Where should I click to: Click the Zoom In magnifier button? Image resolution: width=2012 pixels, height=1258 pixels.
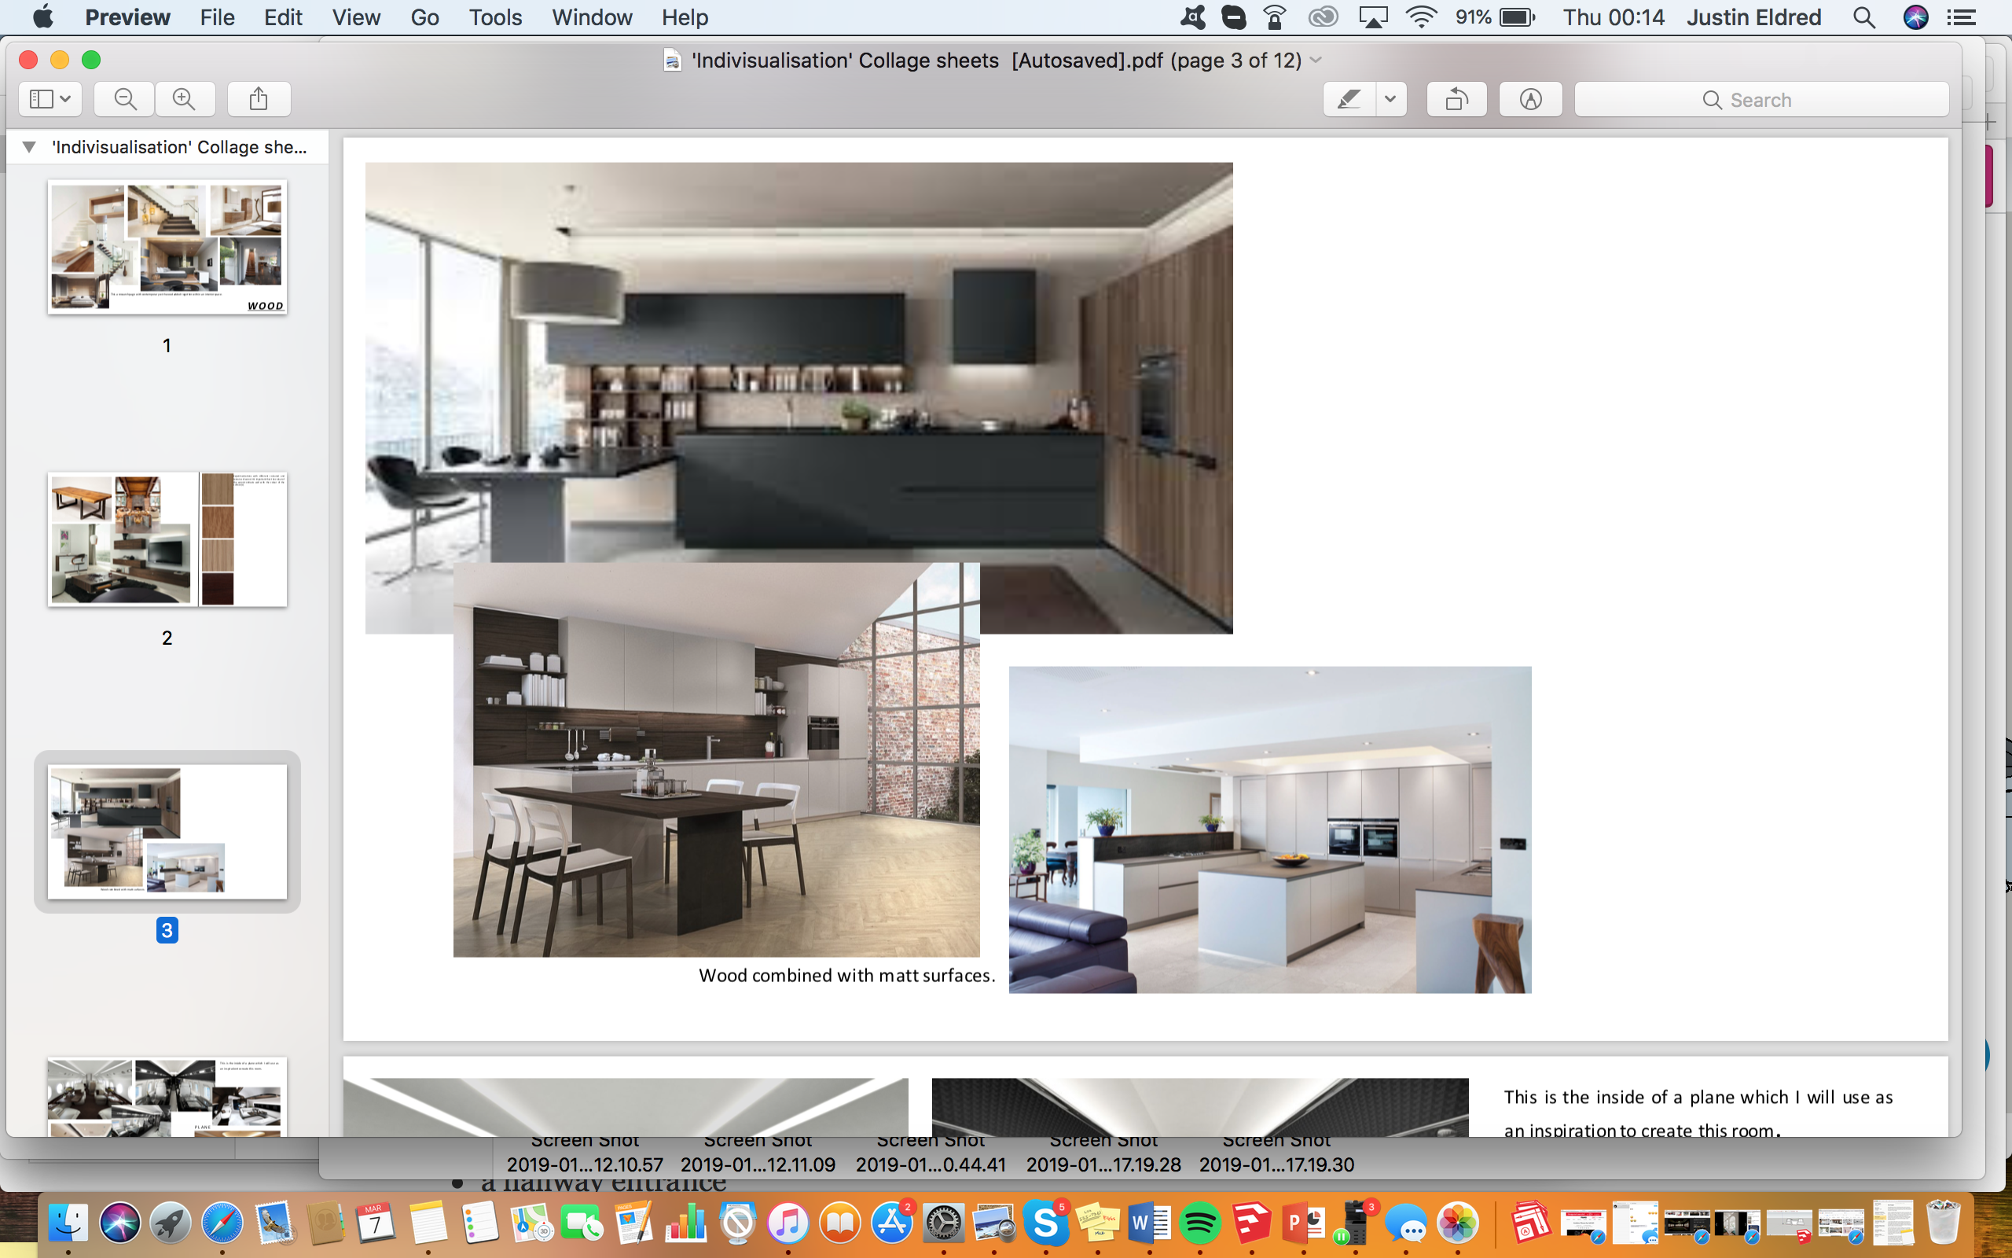click(x=184, y=99)
